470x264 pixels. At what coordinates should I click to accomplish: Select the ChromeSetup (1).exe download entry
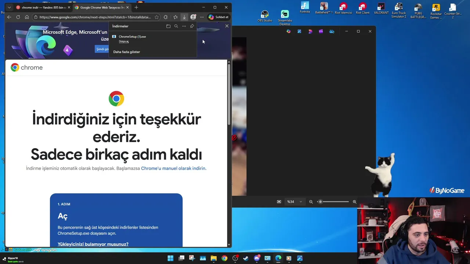152,39
